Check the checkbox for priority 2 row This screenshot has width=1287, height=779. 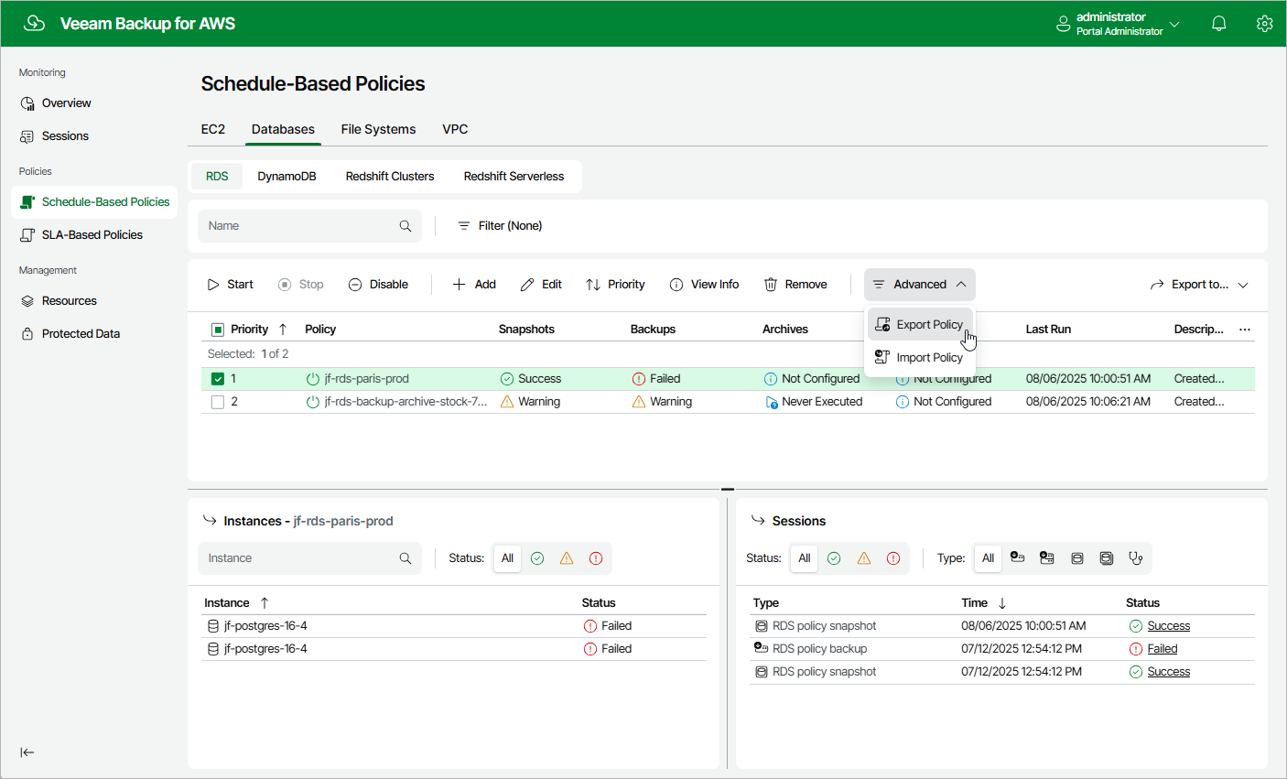(x=218, y=402)
